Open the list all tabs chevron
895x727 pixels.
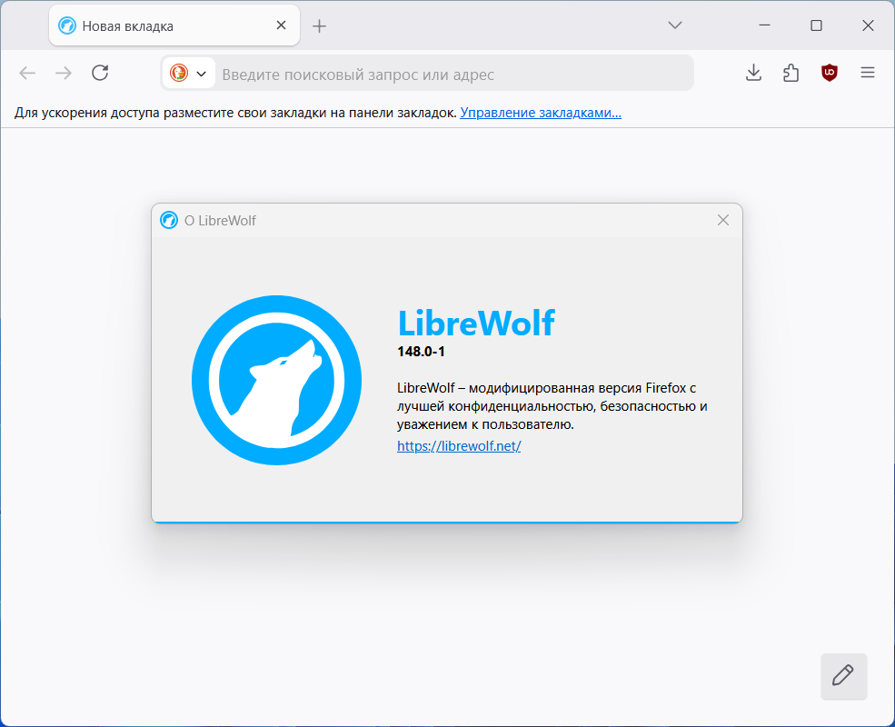pyautogui.click(x=675, y=25)
